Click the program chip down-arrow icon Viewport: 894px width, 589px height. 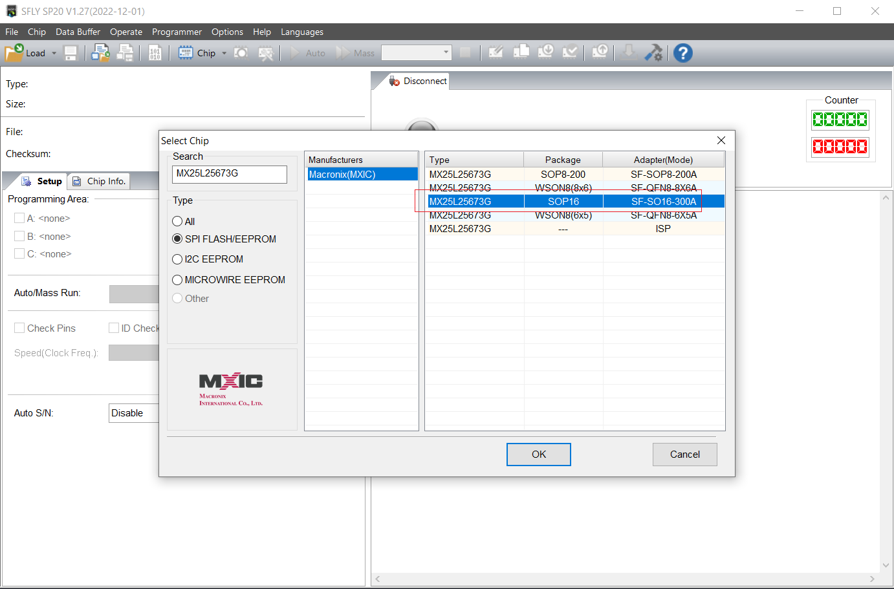[546, 52]
